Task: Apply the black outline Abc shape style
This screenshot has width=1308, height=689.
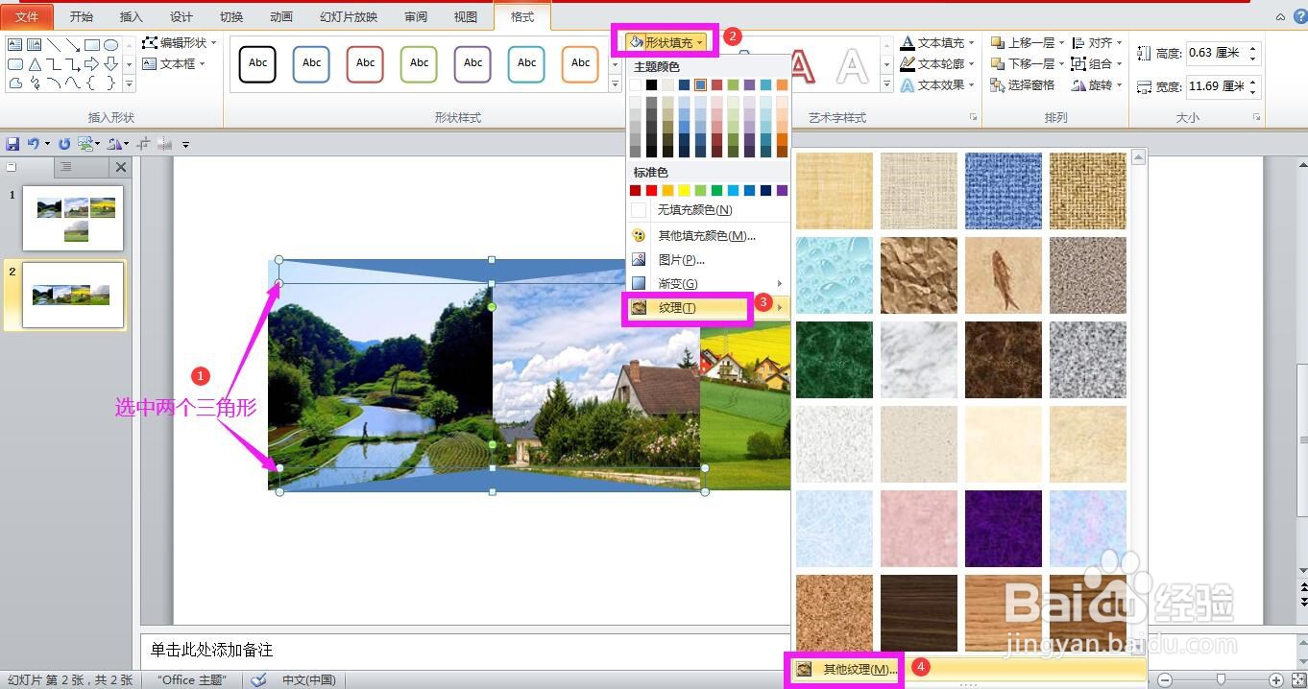Action: point(257,63)
